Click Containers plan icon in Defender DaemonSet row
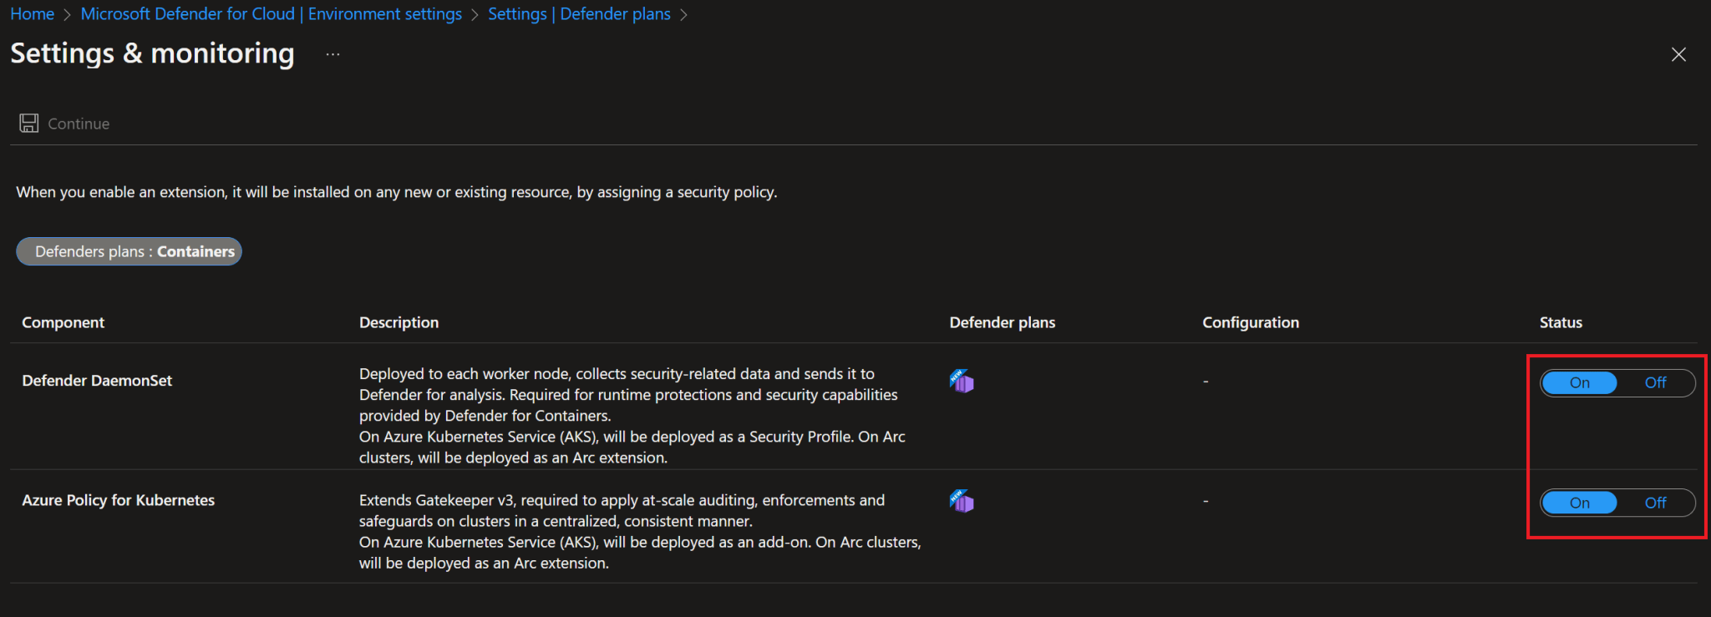The height and width of the screenshot is (617, 1711). 962,381
